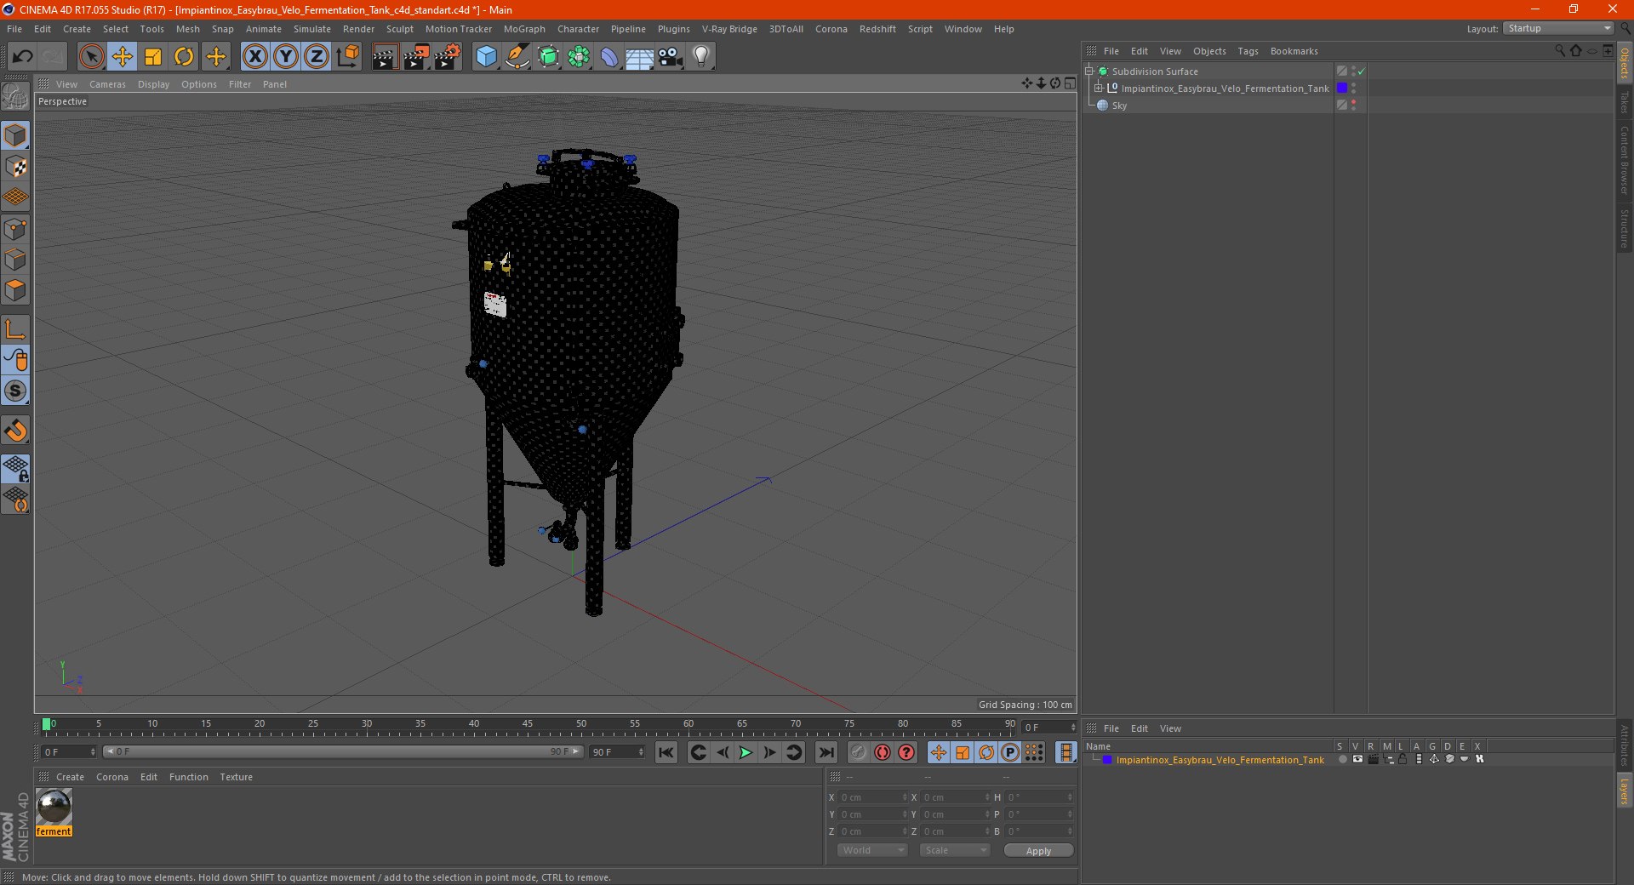Select the Scale tool
1634x885 pixels.
point(153,57)
